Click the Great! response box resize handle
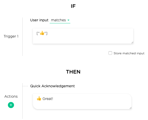Image resolution: width=148 pixels, height=120 pixels. [x=130, y=108]
